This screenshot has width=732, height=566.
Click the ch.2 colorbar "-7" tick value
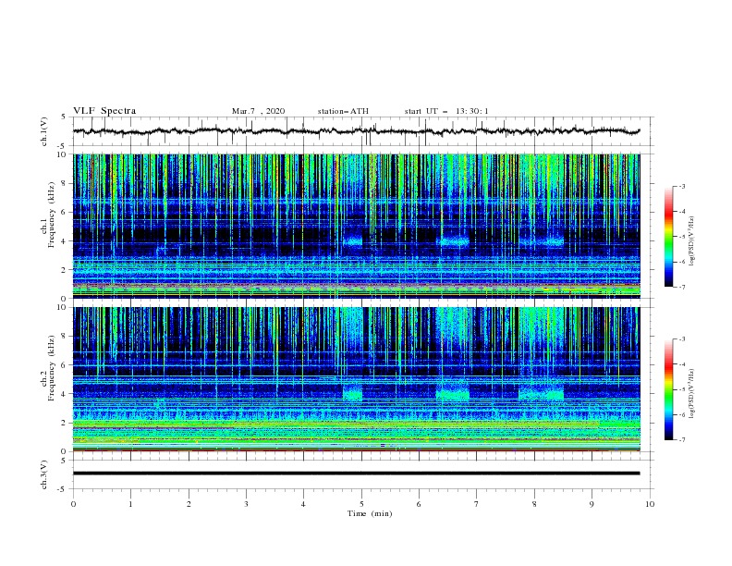tap(682, 440)
